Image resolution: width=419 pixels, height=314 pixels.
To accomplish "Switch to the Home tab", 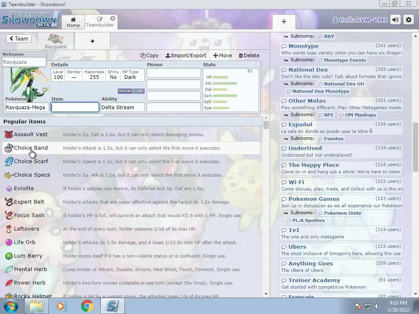I will tap(73, 22).
